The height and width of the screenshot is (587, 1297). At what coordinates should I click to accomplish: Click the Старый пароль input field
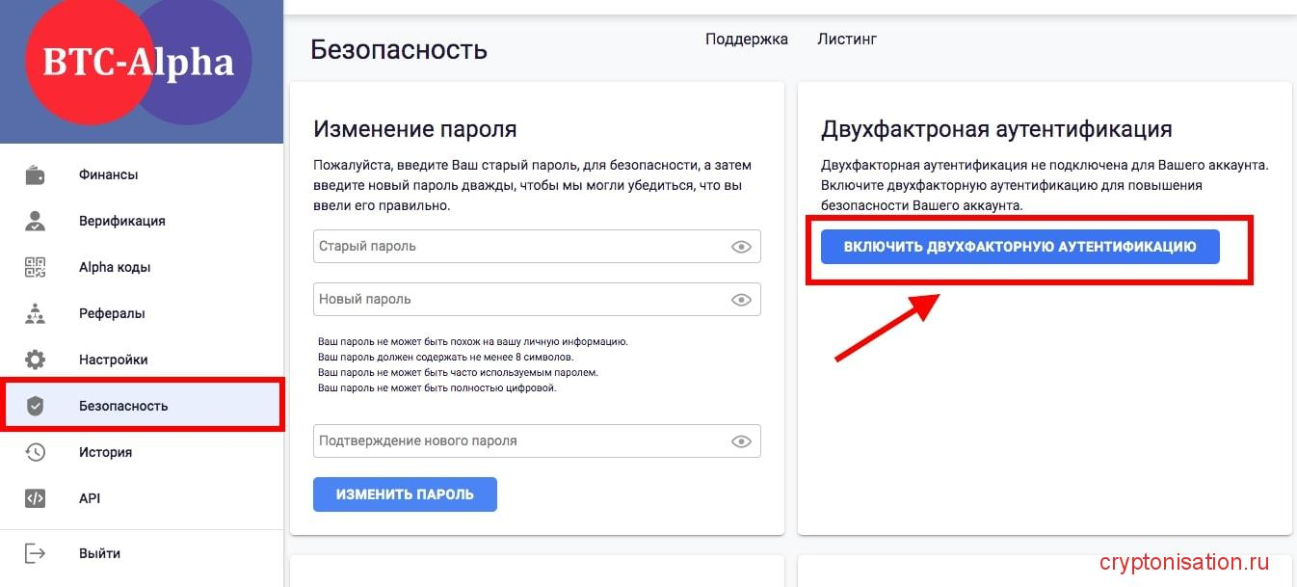coord(501,246)
